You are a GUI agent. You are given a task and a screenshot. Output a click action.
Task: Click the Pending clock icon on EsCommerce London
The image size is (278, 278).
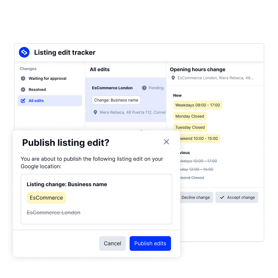[144, 88]
